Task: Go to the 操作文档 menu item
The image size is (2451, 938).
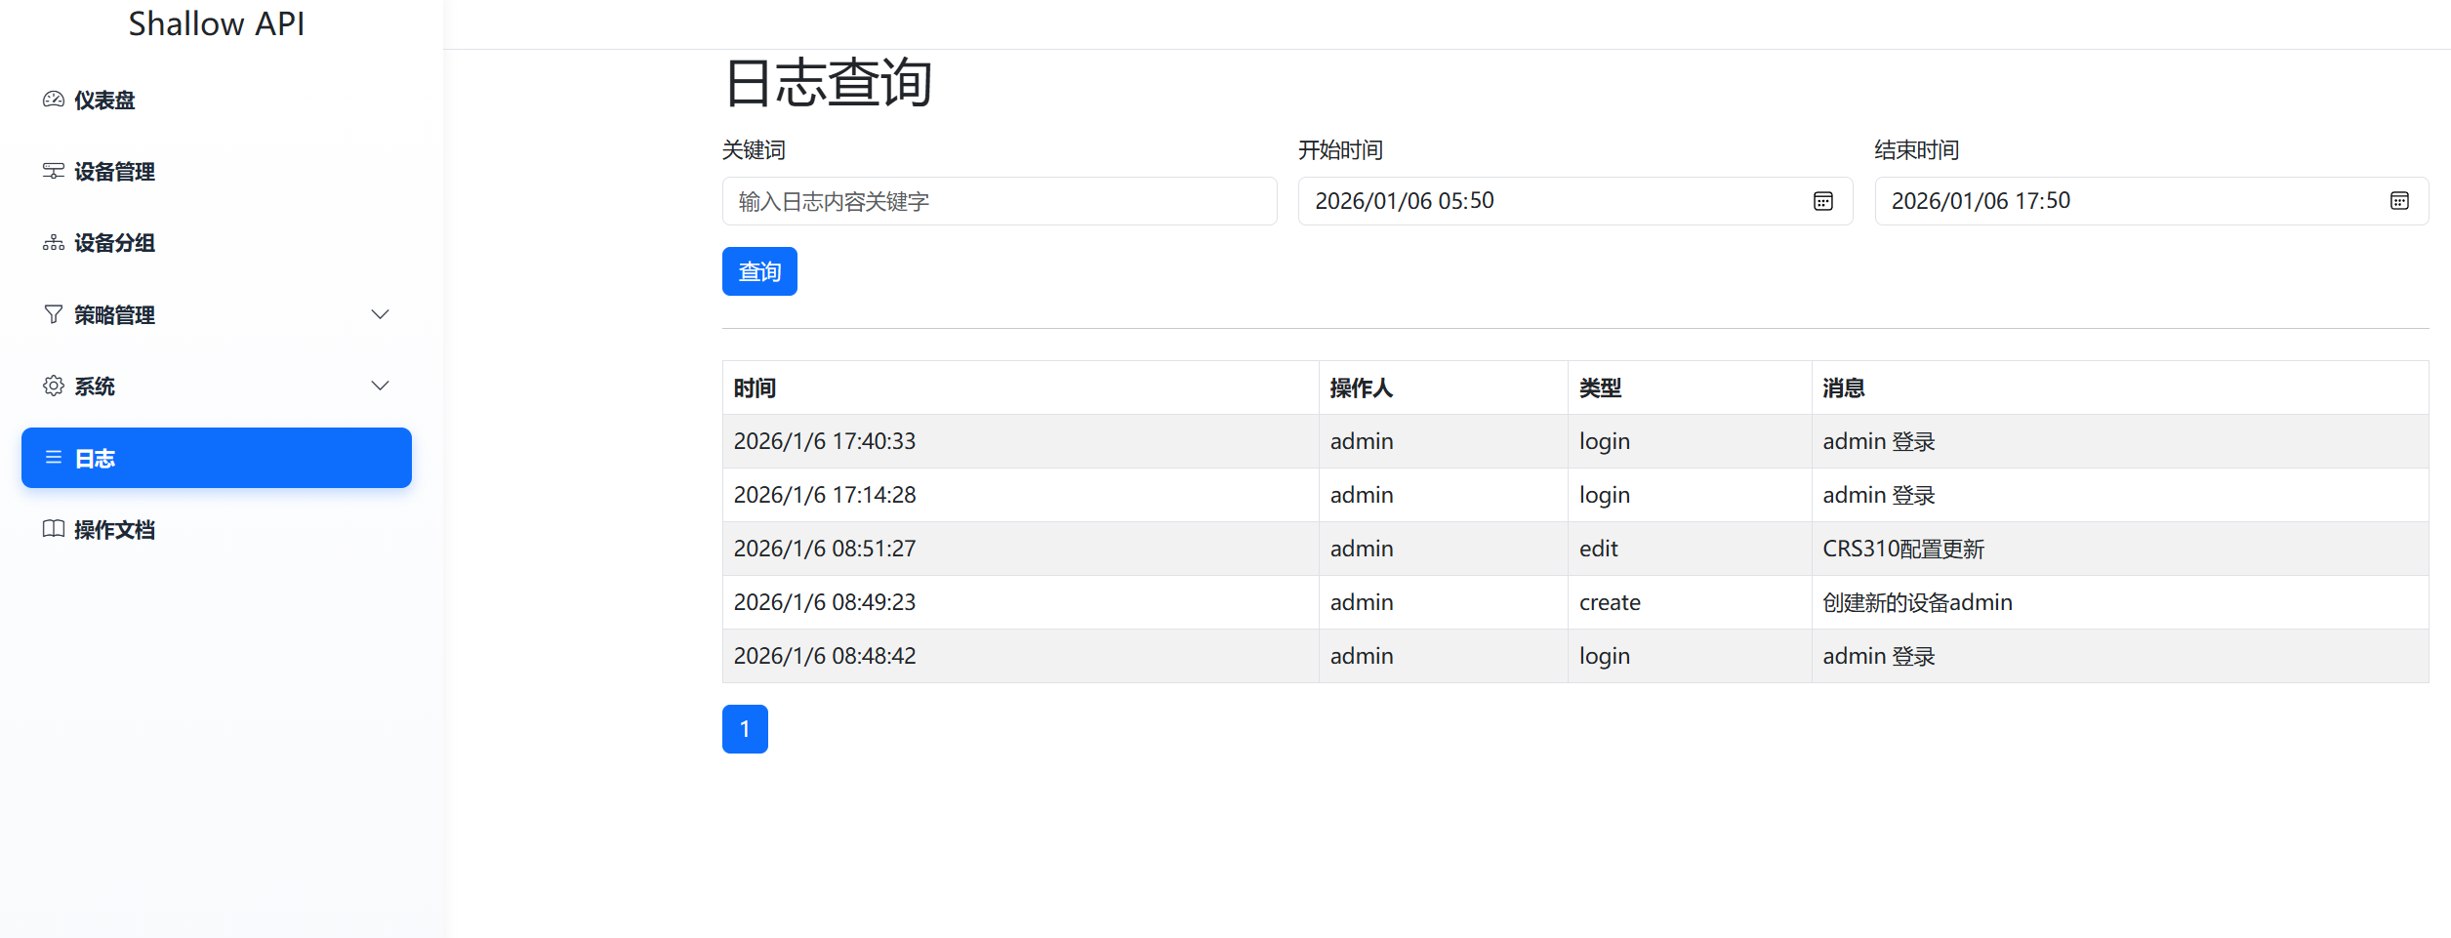Action: click(x=115, y=530)
